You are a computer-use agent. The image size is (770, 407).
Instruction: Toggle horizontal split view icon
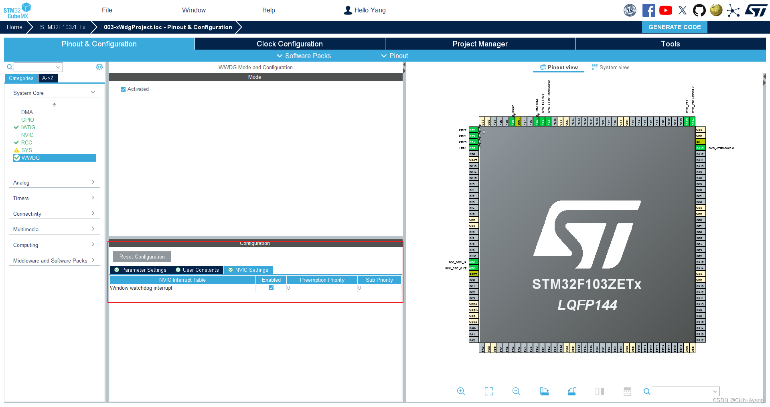pyautogui.click(x=627, y=391)
